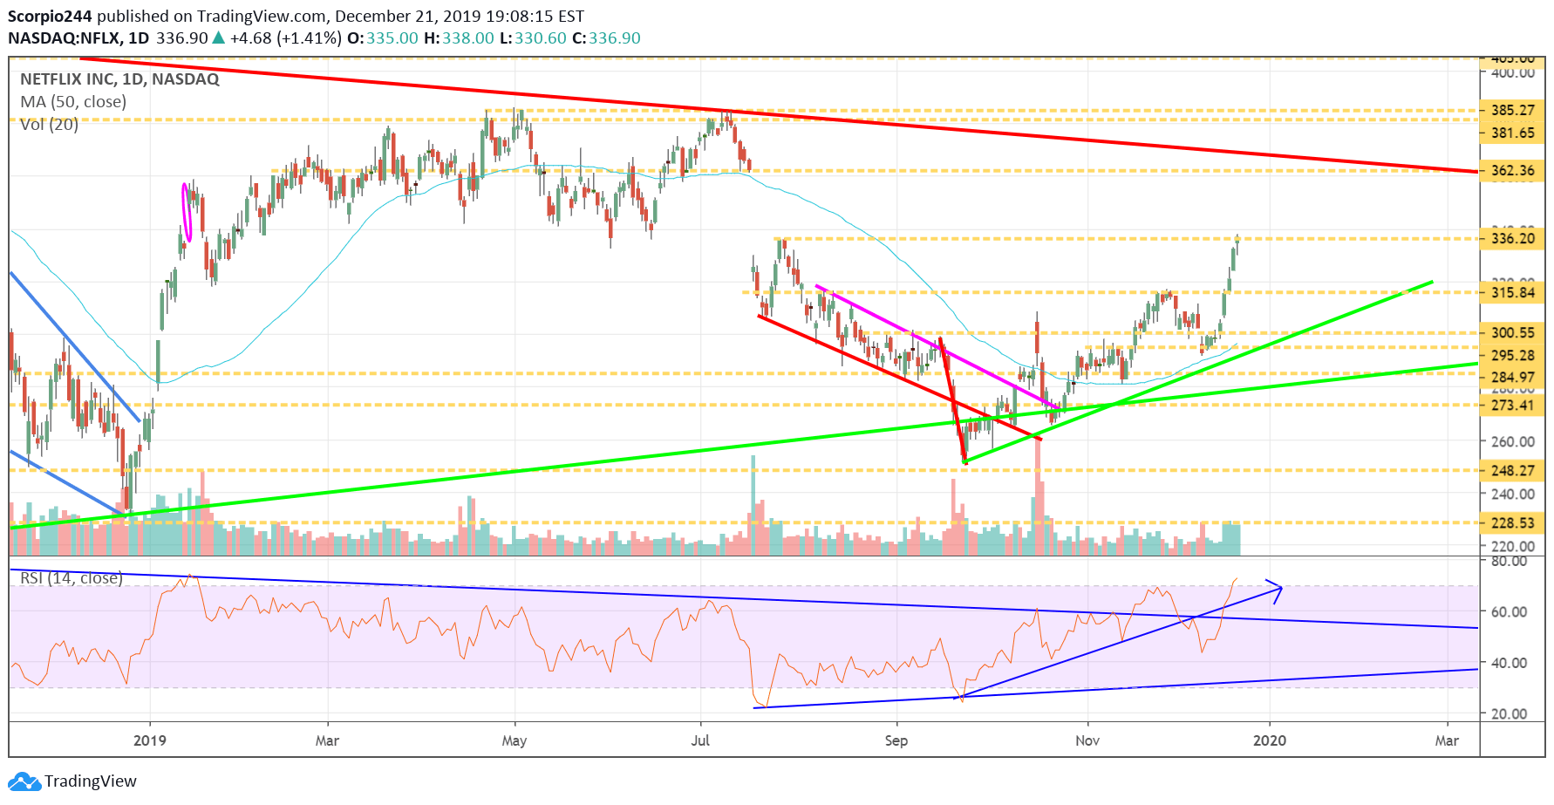Select the 336.20 price label
This screenshot has width=1554, height=805.
click(x=1512, y=238)
